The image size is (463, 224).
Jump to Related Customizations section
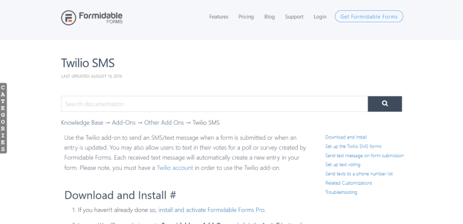click(x=348, y=183)
